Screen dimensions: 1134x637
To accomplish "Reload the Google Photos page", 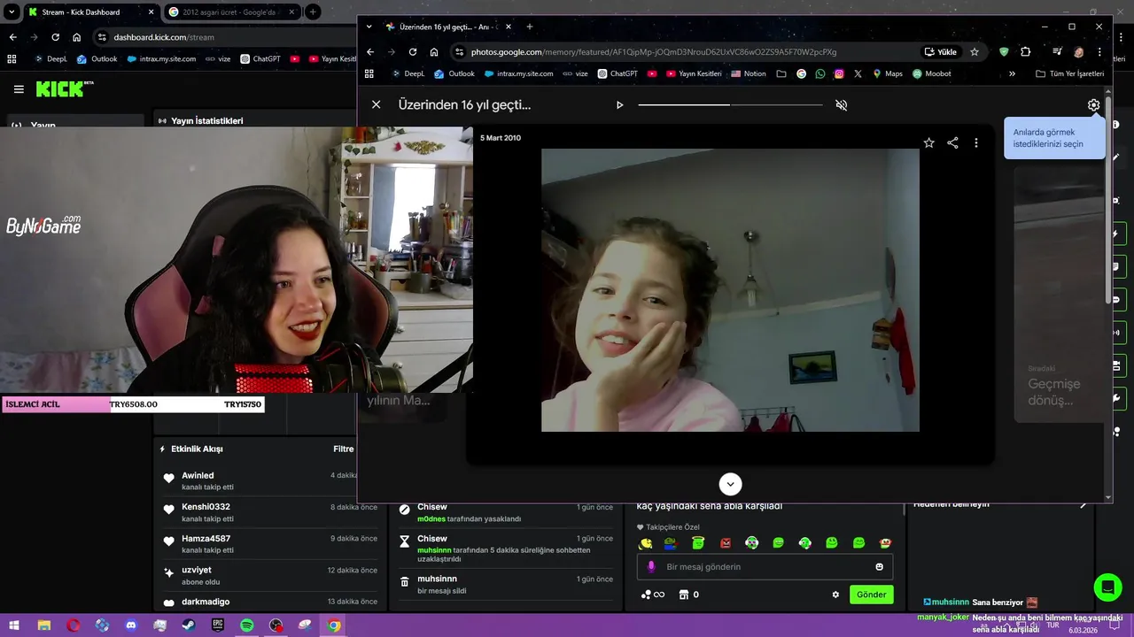I will (412, 51).
